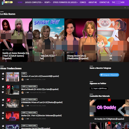
Task: Open Housemates [v0.03] title link
Action: pos(36,128)
